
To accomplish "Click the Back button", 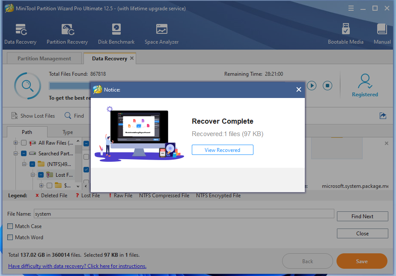I will pos(308,261).
